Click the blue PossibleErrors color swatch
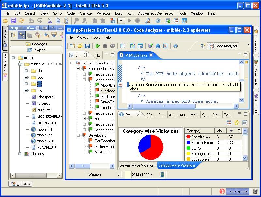Image resolution: width=261 pixels, height=197 pixels. [188, 142]
